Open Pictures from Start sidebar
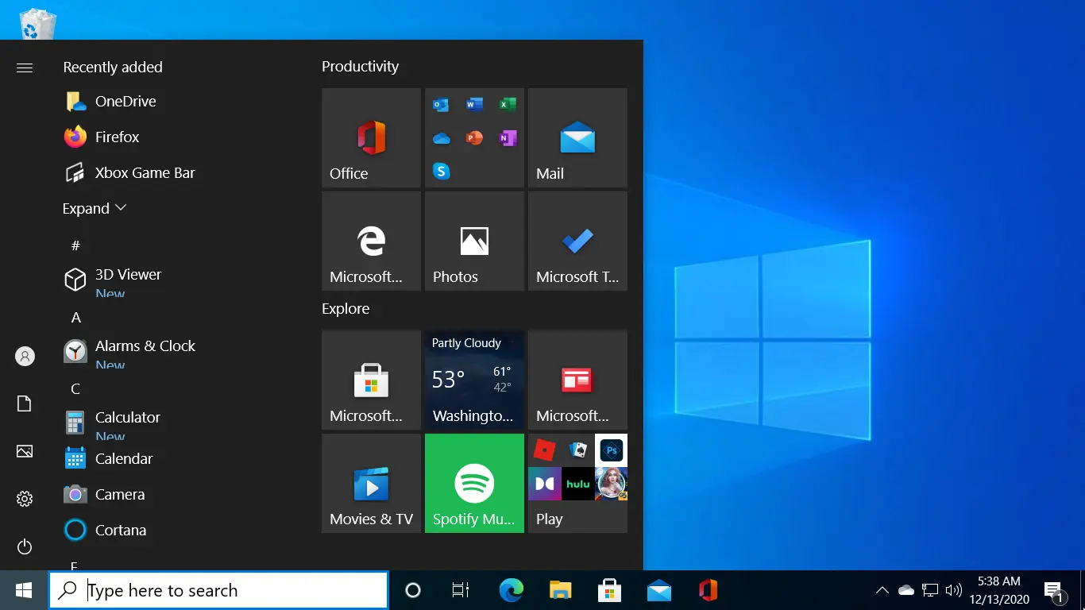Viewport: 1085px width, 610px height. [x=25, y=451]
